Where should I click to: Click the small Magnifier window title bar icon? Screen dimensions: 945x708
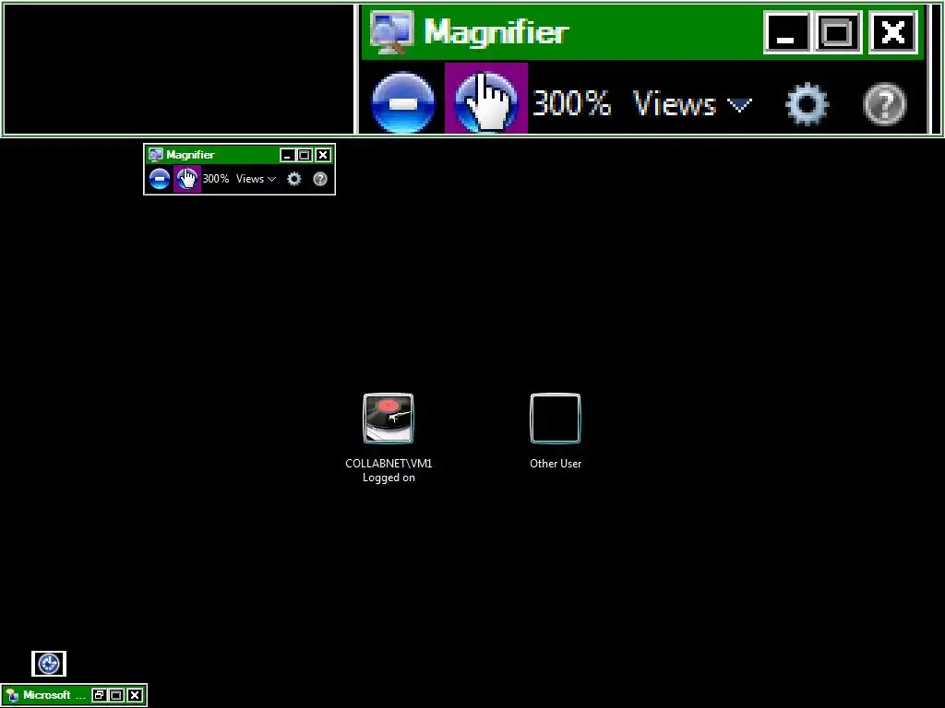click(155, 155)
